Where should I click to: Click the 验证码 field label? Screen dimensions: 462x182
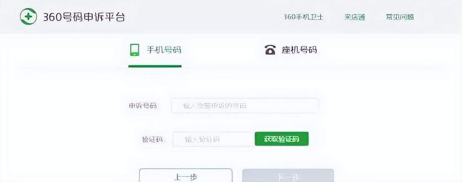153,139
